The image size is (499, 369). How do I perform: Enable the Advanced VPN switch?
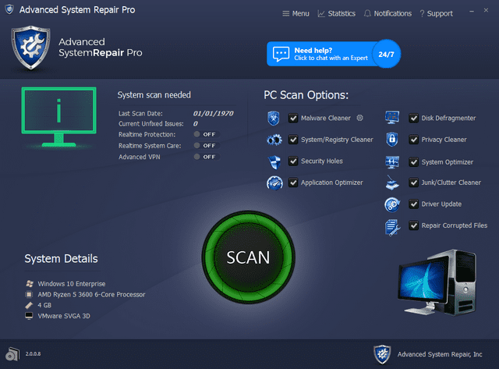[x=207, y=156]
